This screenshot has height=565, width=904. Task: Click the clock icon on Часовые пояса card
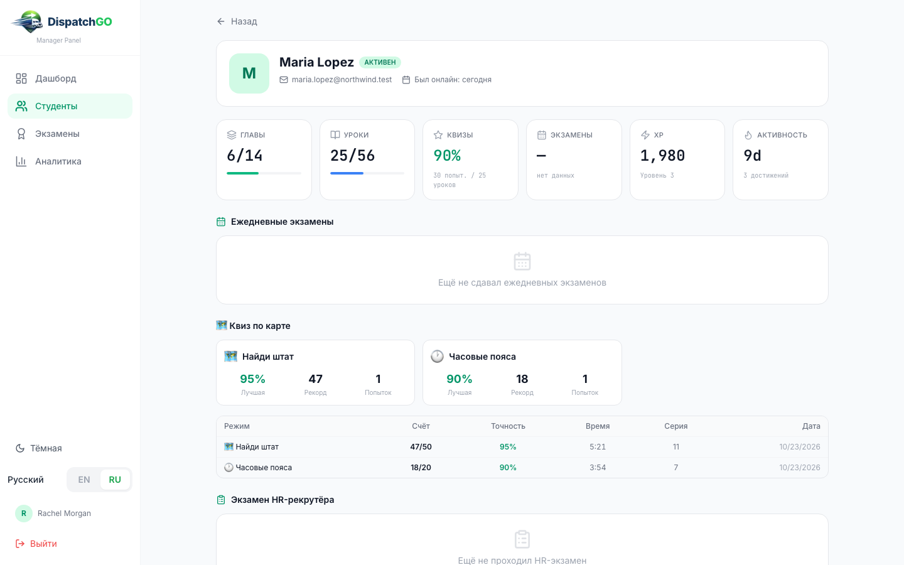(438, 357)
